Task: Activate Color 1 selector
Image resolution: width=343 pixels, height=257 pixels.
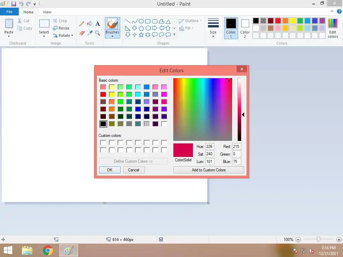Action: pyautogui.click(x=231, y=28)
